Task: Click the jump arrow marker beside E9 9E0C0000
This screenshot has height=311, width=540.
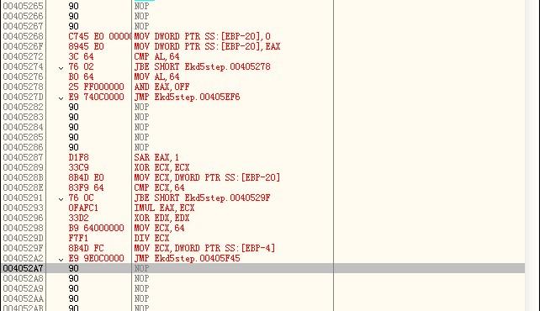Action: pos(61,260)
